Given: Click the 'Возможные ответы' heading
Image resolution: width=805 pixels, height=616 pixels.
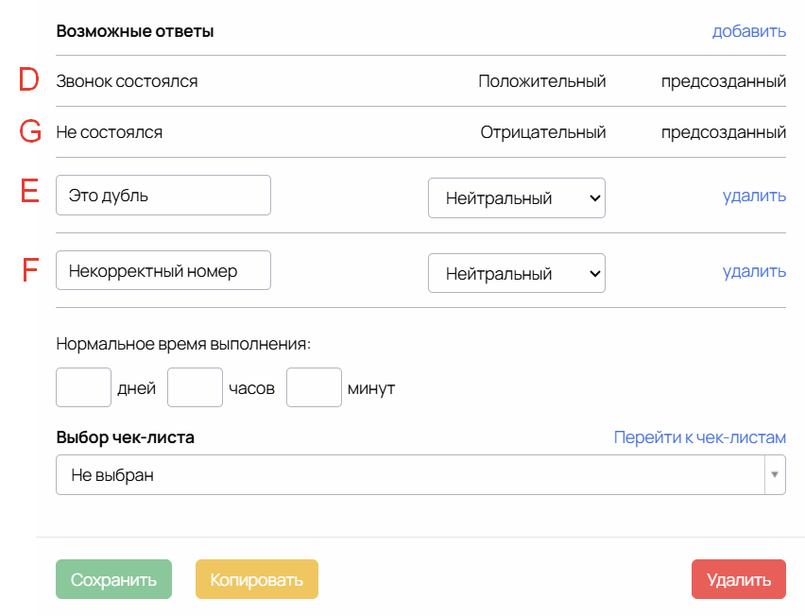Looking at the screenshot, I should point(135,31).
